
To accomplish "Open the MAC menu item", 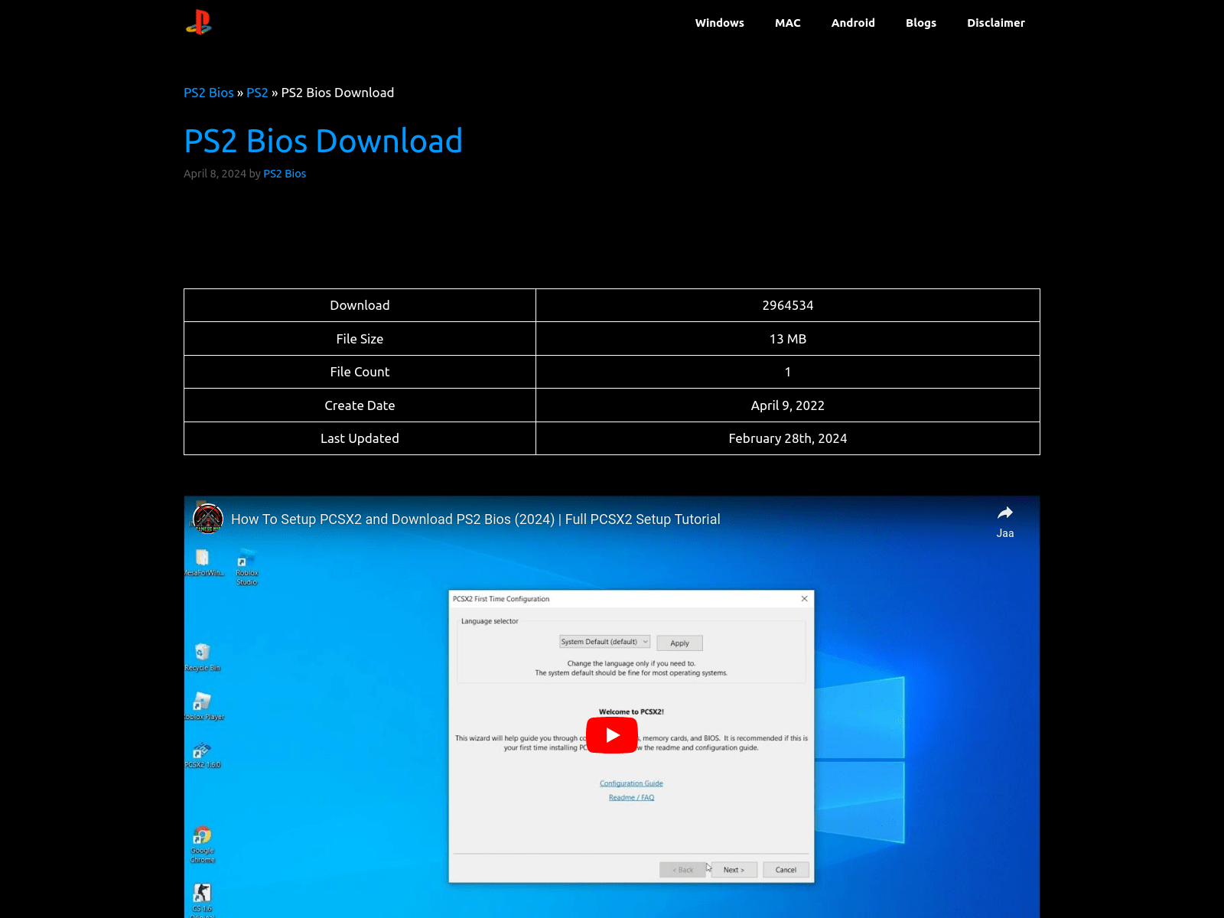I will click(787, 23).
